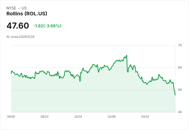
Task: Click the 40 y-axis price label
Action: pyautogui.click(x=180, y=112)
